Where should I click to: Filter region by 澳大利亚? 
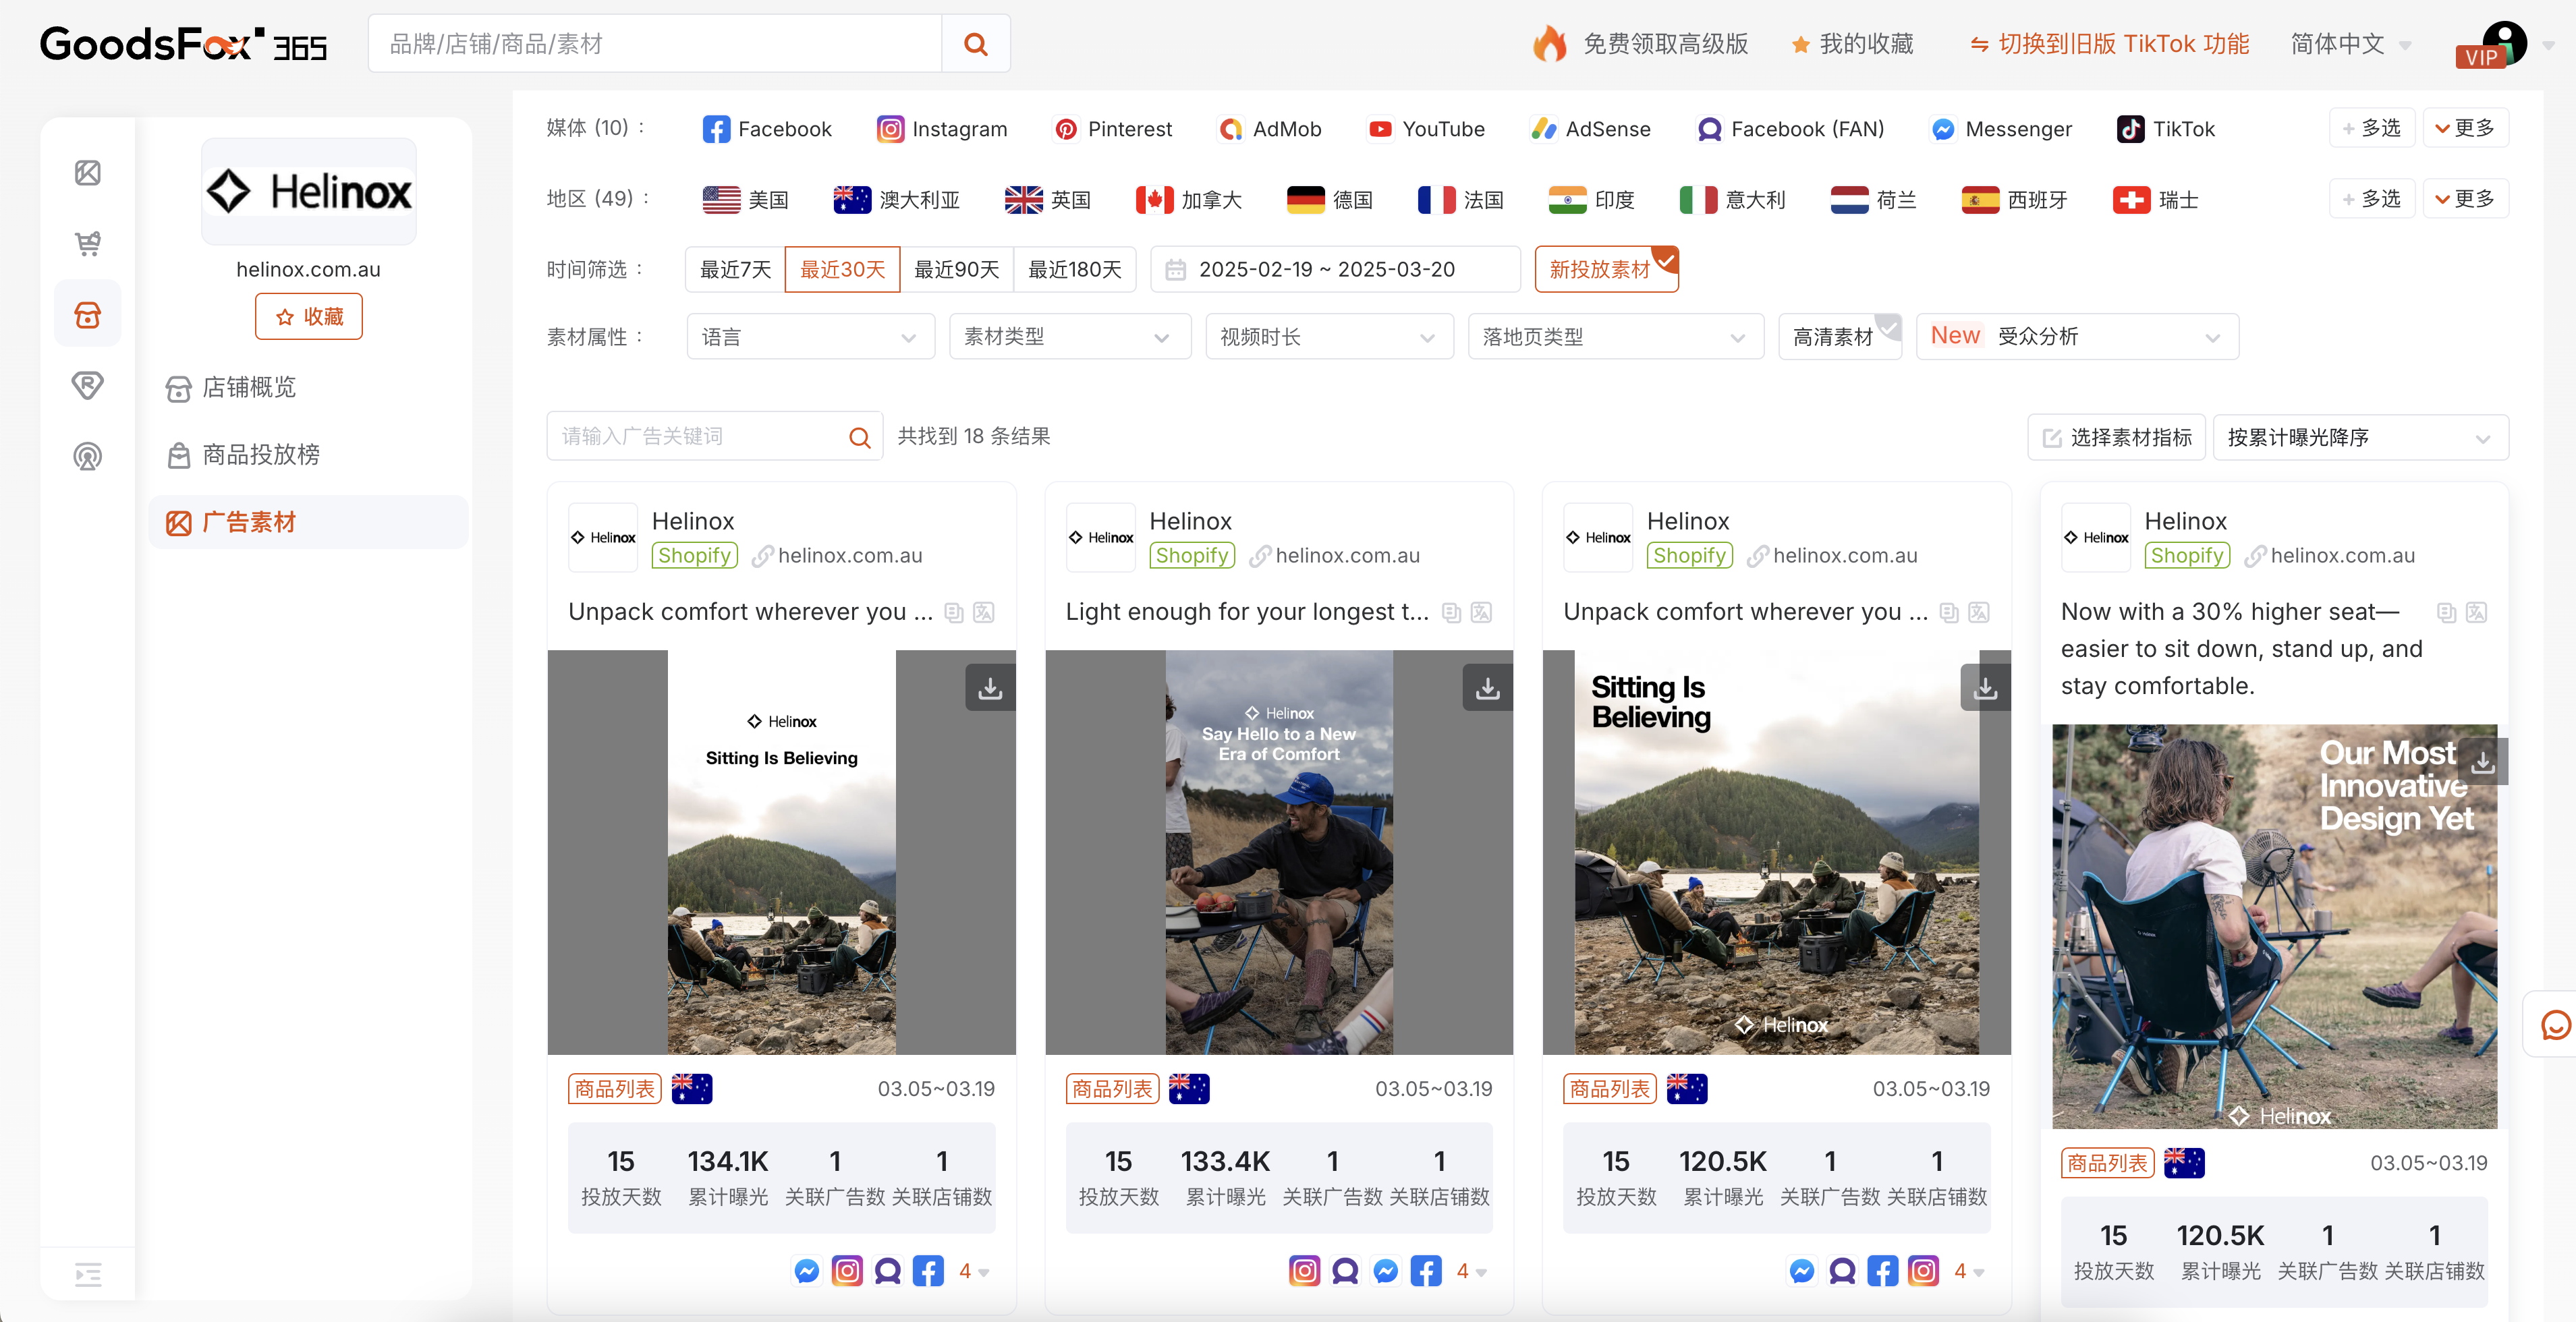[896, 200]
